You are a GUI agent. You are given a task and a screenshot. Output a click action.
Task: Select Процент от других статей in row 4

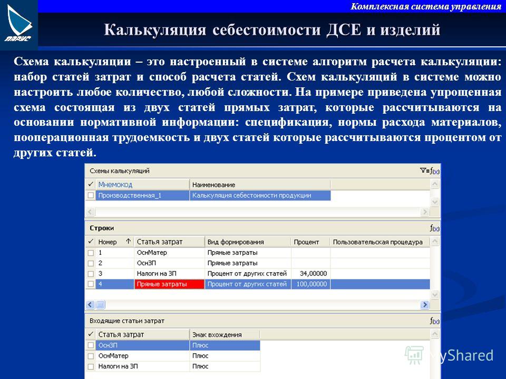pyautogui.click(x=248, y=284)
